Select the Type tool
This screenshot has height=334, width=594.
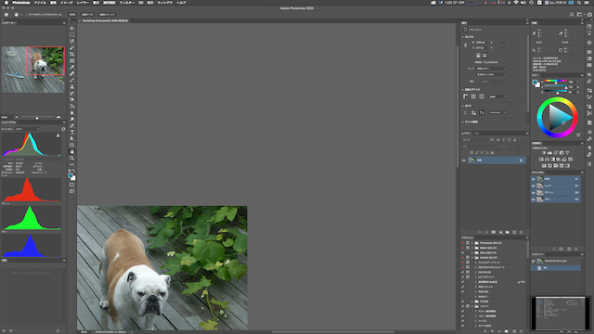(72, 132)
